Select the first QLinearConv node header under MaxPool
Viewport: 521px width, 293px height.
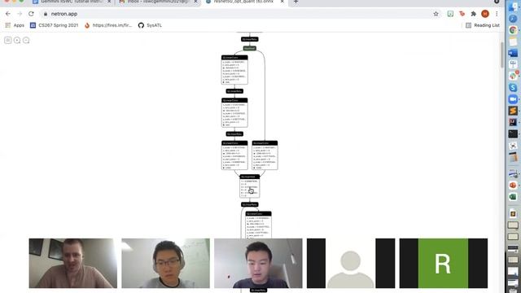pos(234,58)
